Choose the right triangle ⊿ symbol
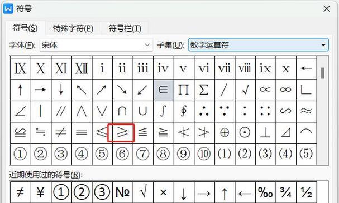The height and width of the screenshot is (203, 339). click(x=286, y=132)
